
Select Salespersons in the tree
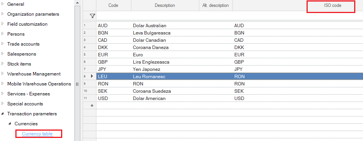pos(22,54)
